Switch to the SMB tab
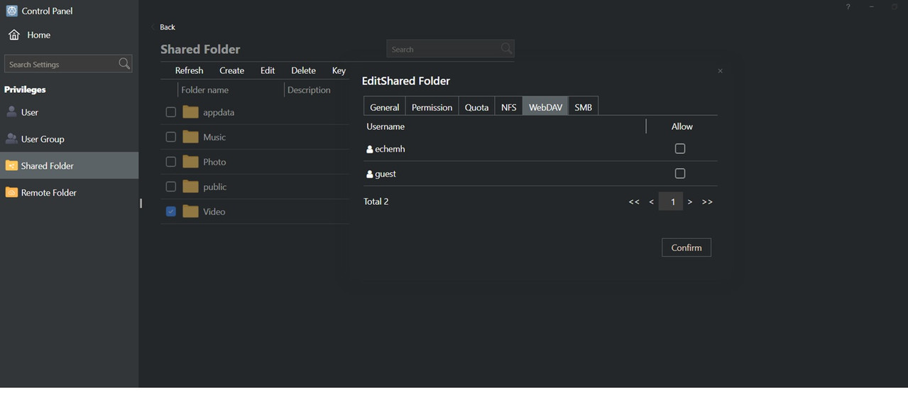Screen dimensions: 908x395 click(583, 106)
